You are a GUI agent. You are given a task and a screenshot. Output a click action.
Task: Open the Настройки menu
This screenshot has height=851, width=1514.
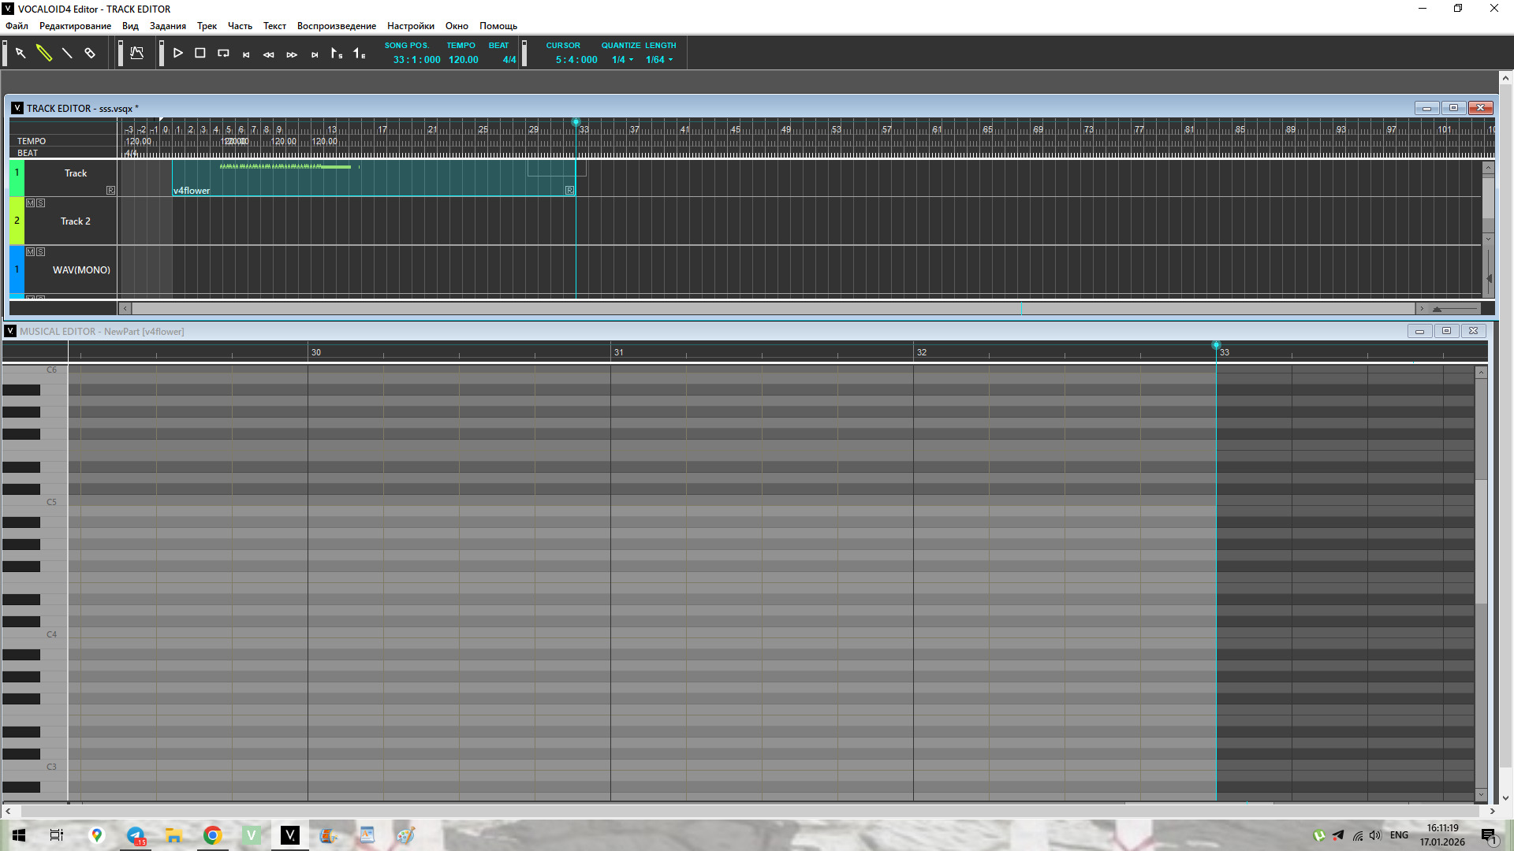[410, 26]
